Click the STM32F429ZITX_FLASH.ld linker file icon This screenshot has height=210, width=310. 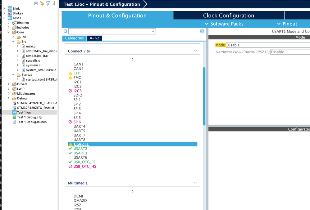pos(14,103)
